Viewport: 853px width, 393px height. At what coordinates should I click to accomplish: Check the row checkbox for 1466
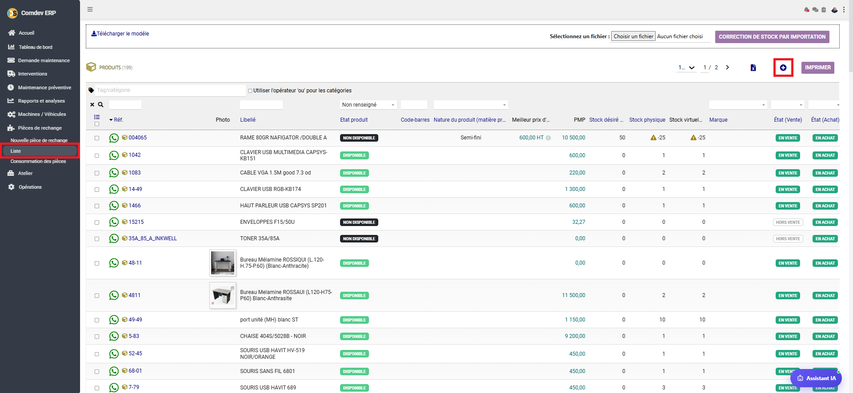[x=97, y=206]
